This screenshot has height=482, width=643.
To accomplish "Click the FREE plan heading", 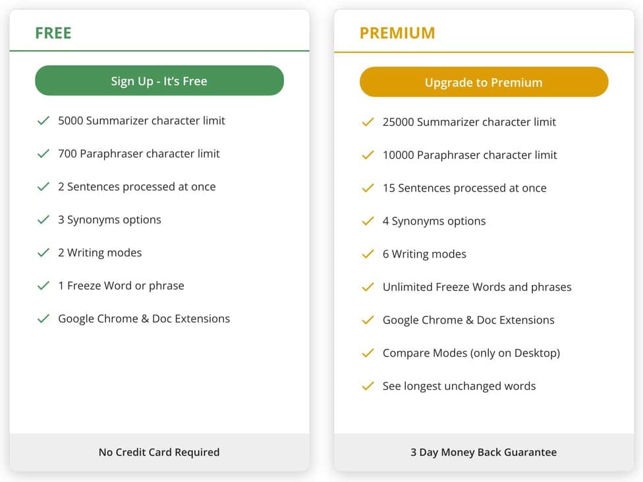I will pos(53,33).
